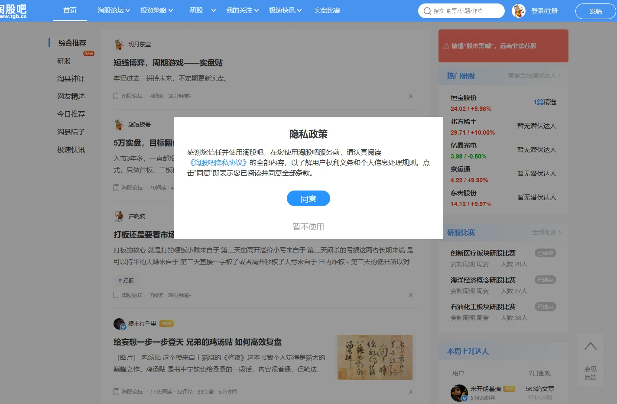This screenshot has width=617, height=404.
Task: Select 研股 in left sidebar
Action: 64,61
